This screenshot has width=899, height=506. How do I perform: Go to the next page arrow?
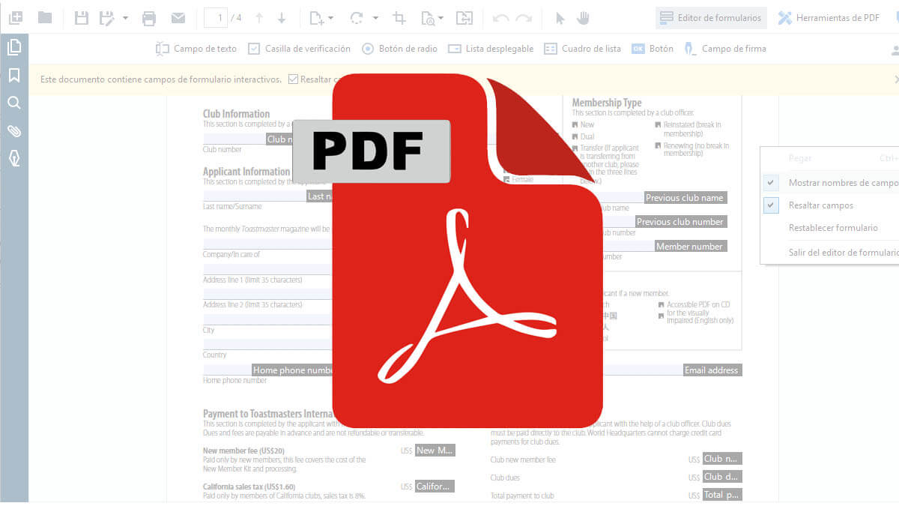(282, 17)
